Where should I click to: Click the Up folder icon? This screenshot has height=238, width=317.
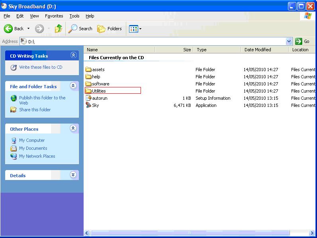[x=59, y=29]
